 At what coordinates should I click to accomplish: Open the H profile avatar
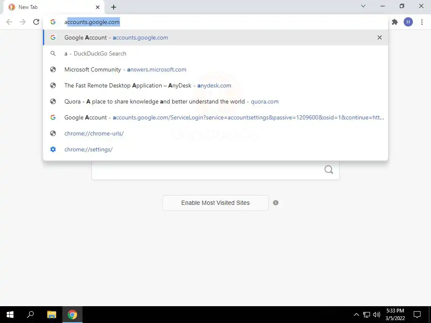[408, 22]
